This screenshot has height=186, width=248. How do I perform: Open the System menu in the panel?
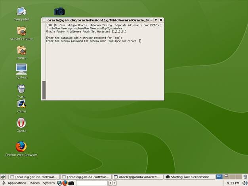49,183
